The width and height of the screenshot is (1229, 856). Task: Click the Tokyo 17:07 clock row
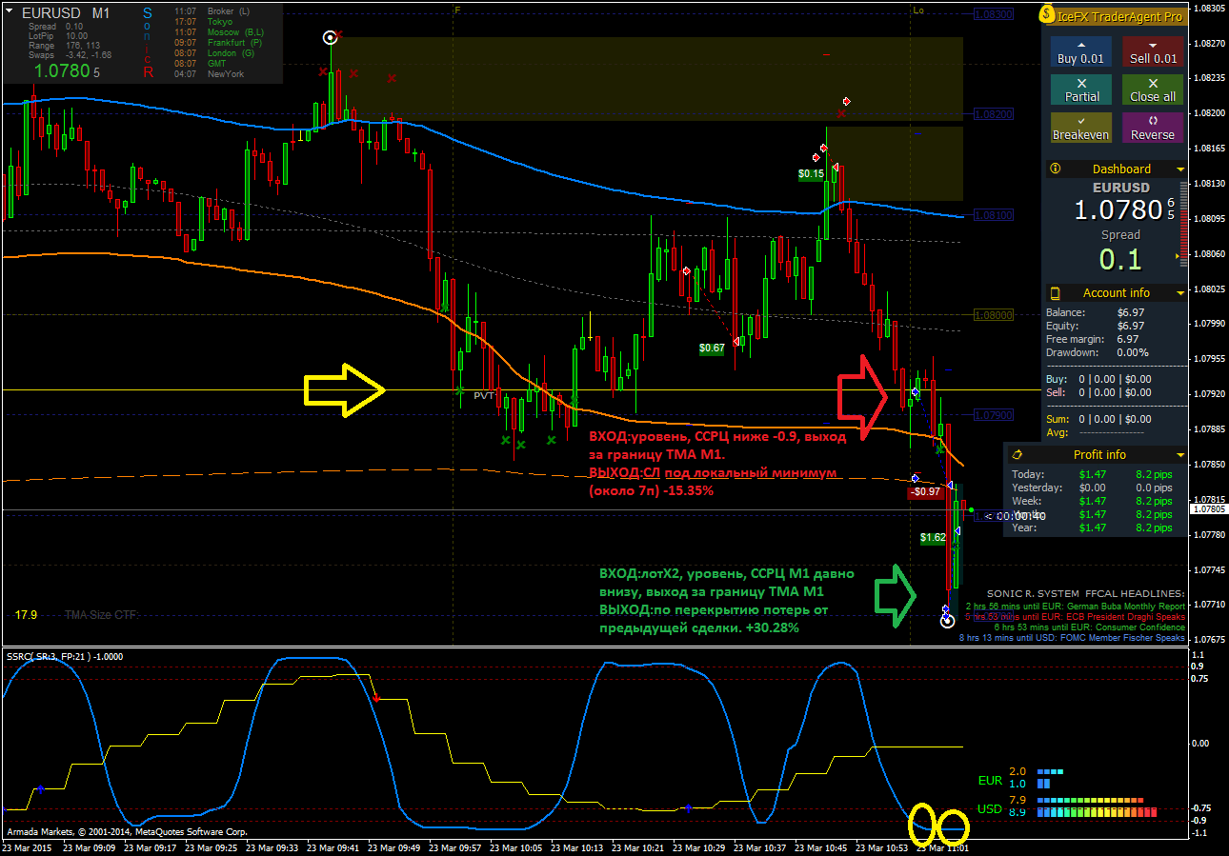click(205, 21)
